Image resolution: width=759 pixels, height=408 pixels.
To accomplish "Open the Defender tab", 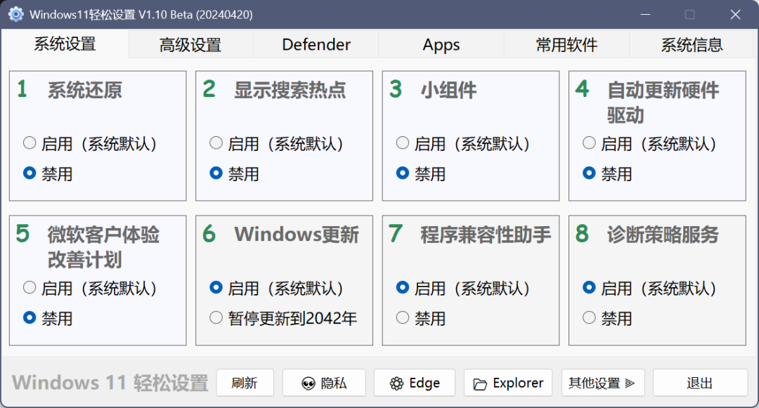I will [x=316, y=46].
